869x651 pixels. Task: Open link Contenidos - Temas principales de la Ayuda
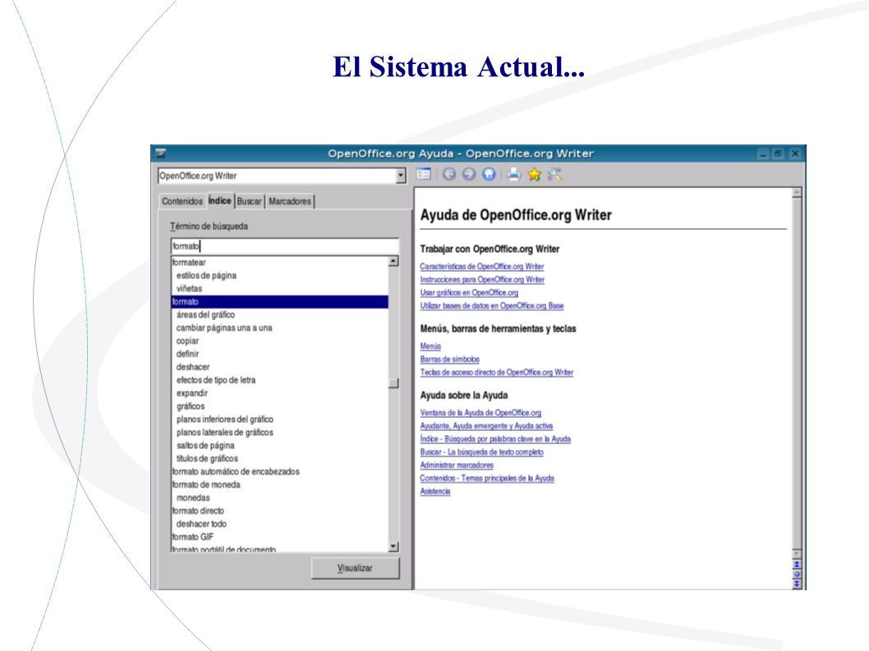click(486, 478)
